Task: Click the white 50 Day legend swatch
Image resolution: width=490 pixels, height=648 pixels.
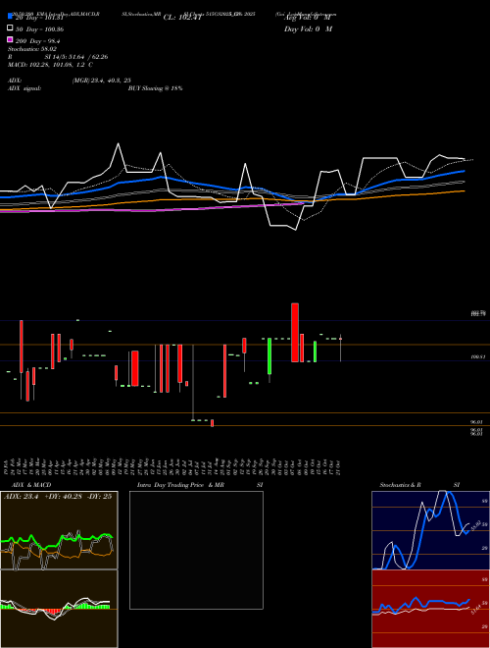Action: [10, 28]
